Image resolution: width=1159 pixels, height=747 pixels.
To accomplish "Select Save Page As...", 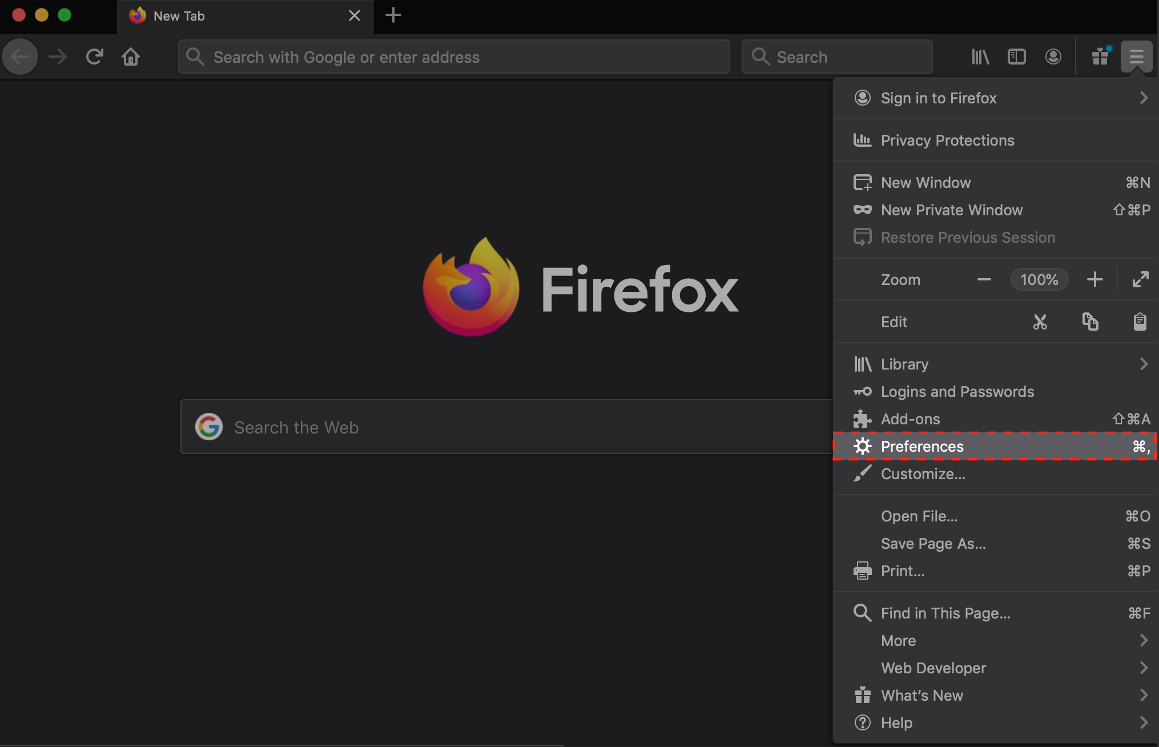I will tap(996, 544).
